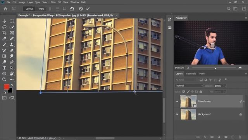This screenshot has width=248, height=140.
Task: Click auto level near horizontal lines icon
Action: [x=57, y=9]
